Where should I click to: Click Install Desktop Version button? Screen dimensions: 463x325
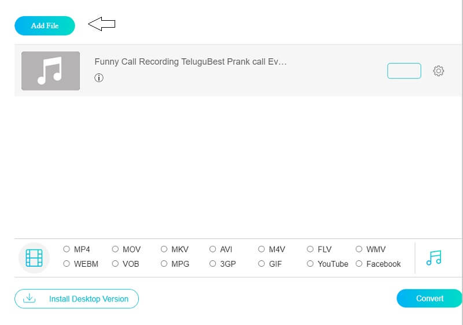tap(77, 299)
